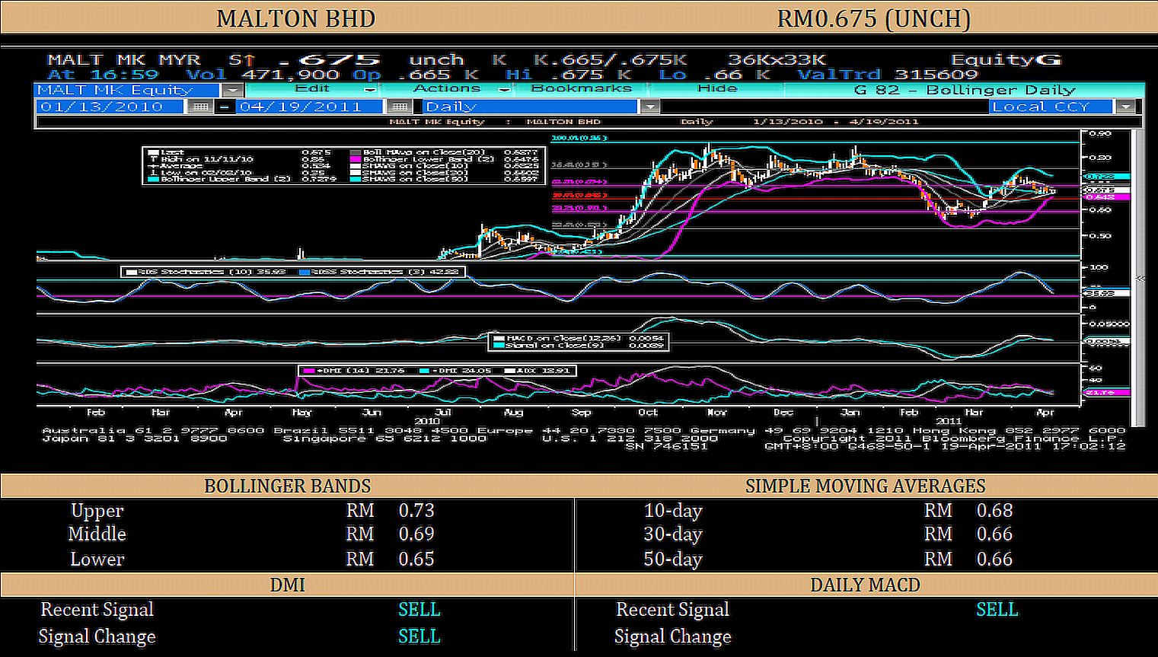
Task: Click the 100.0% Fibonacci level label
Action: point(579,139)
